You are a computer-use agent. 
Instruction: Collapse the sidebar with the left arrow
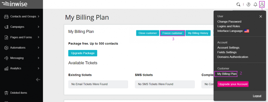[x=38, y=79]
